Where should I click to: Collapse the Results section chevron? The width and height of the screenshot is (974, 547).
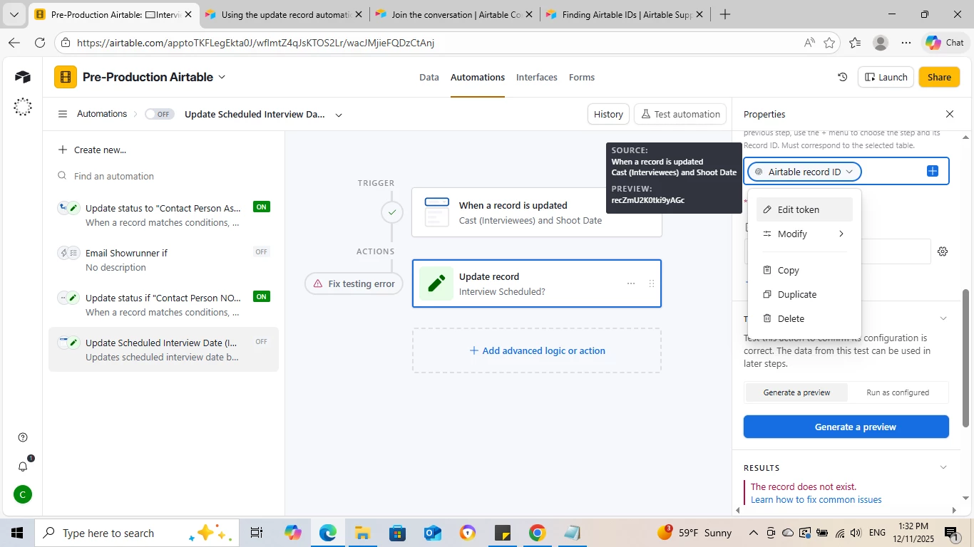coord(943,468)
